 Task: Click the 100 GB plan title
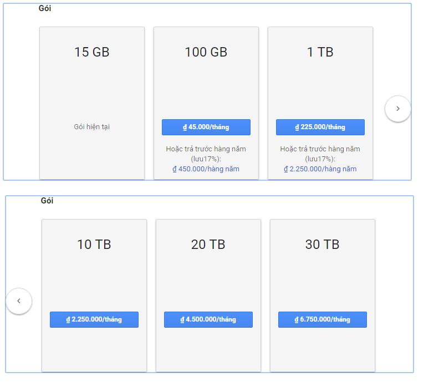click(x=206, y=52)
